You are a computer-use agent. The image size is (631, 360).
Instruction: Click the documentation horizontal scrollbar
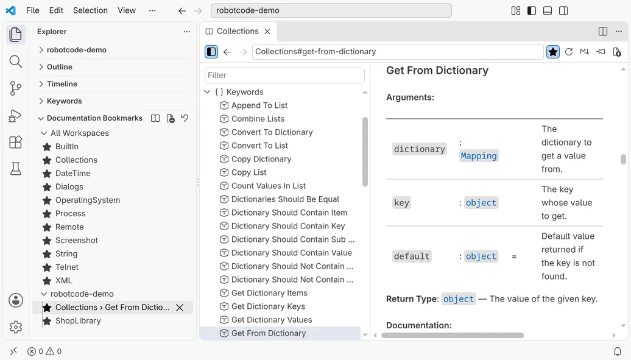click(453, 335)
